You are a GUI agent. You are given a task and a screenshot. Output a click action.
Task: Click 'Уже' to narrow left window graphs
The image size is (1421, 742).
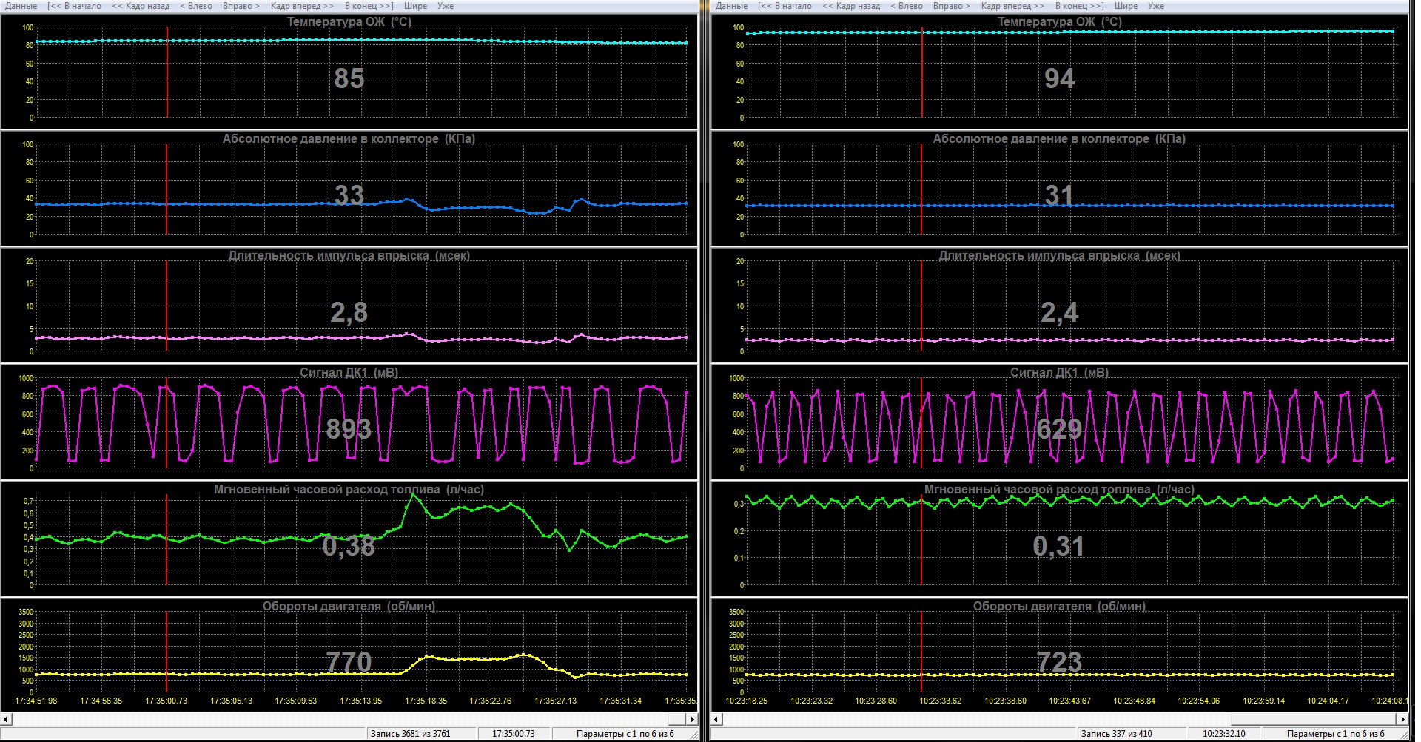(x=446, y=6)
